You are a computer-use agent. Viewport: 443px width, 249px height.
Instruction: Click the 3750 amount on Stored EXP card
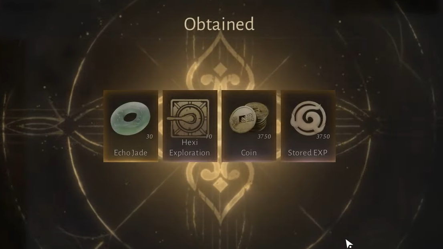323,137
